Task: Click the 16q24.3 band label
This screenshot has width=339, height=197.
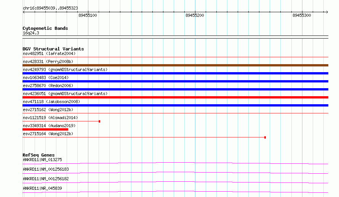Action: pyautogui.click(x=31, y=33)
